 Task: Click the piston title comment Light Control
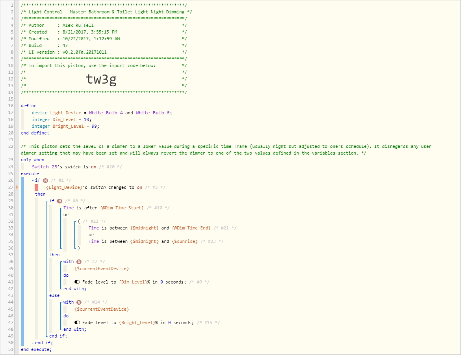click(x=106, y=12)
